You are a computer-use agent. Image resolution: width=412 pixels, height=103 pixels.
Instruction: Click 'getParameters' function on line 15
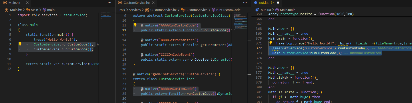click(x=213, y=45)
